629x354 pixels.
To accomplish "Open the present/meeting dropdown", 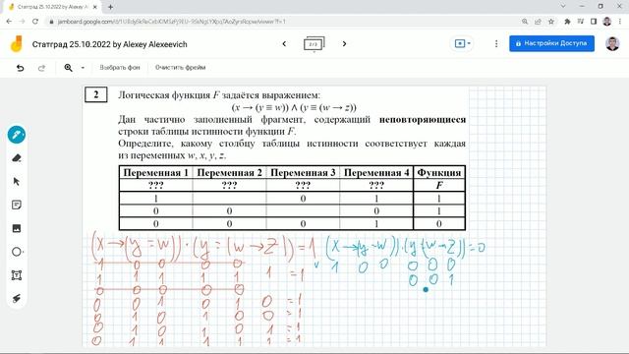I will 462,43.
